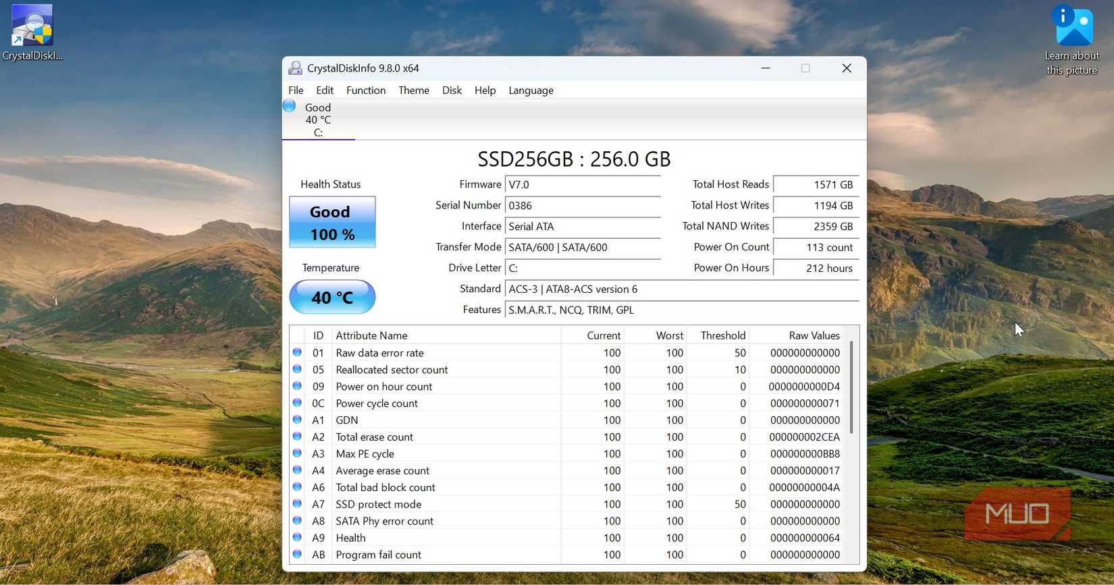Image resolution: width=1114 pixels, height=585 pixels.
Task: Click the Standard field showing ACS-3
Action: click(x=682, y=289)
